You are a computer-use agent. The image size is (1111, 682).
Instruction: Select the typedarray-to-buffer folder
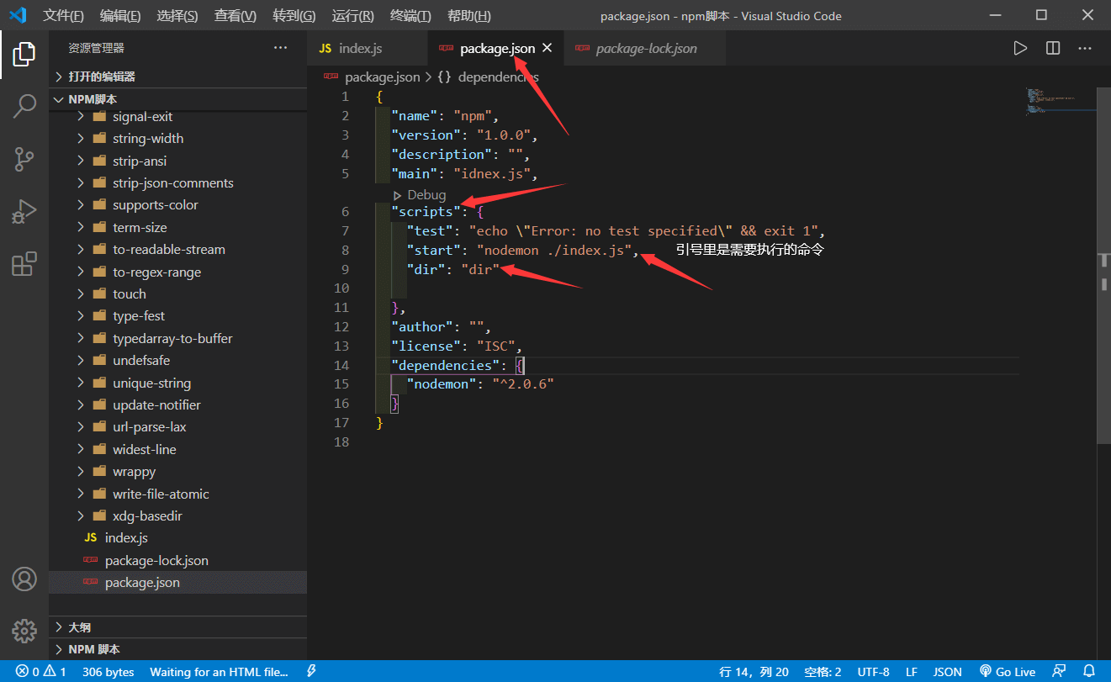click(177, 338)
